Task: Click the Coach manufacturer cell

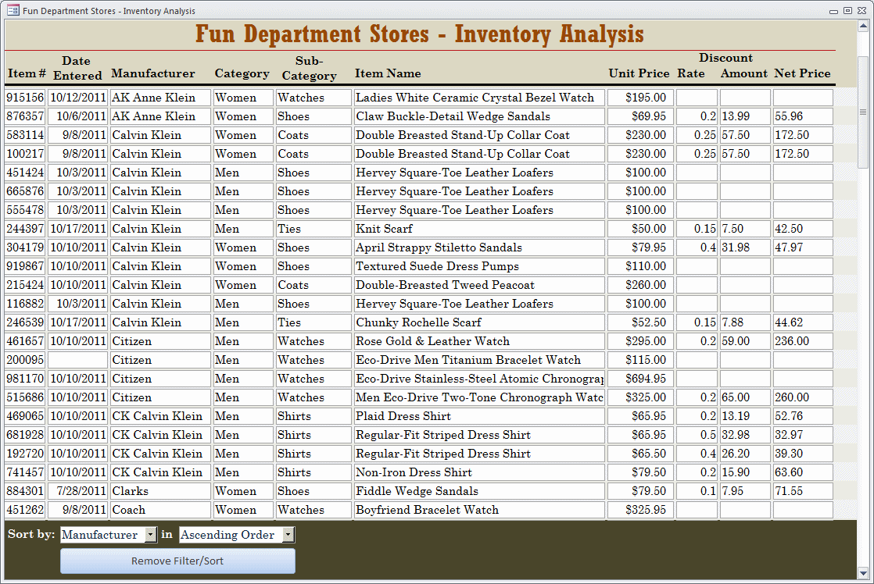Action: [x=160, y=510]
